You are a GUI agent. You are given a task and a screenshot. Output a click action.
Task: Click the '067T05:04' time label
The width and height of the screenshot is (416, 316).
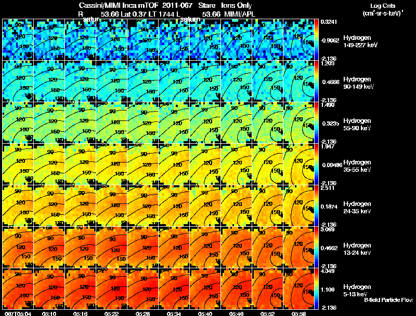pyautogui.click(x=18, y=313)
